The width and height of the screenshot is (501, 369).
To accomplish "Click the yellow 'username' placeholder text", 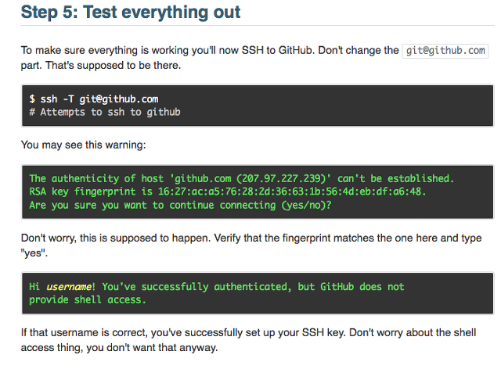I will [70, 287].
